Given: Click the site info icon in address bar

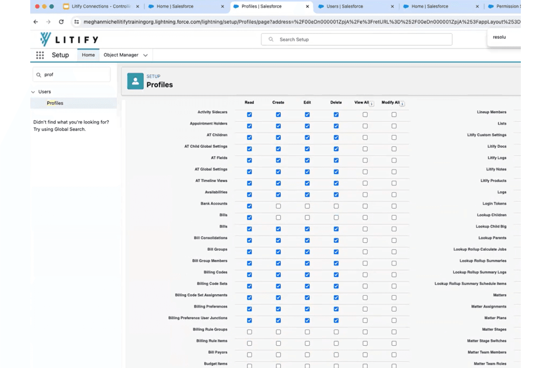Looking at the screenshot, I should 76,22.
